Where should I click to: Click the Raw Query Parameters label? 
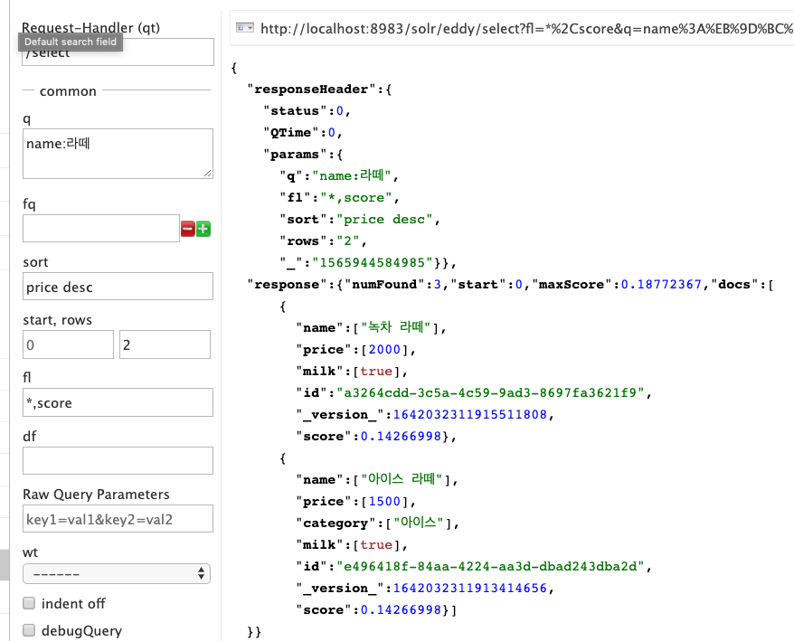click(x=96, y=495)
